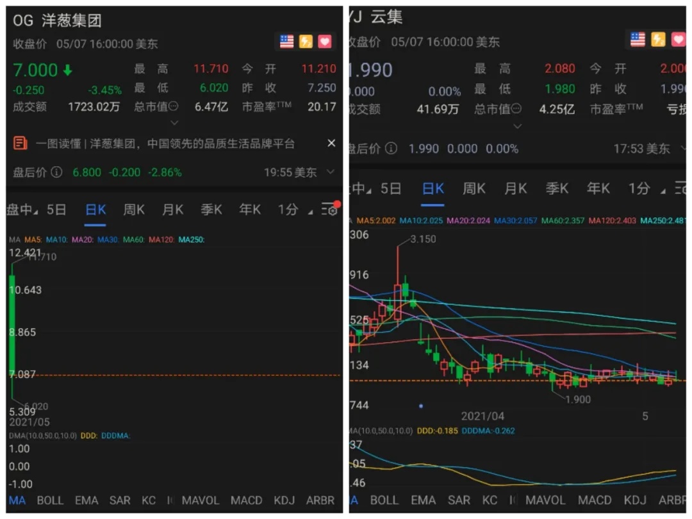Choose MAVOL indicator in 云集 panel
692x519 pixels.
545,500
